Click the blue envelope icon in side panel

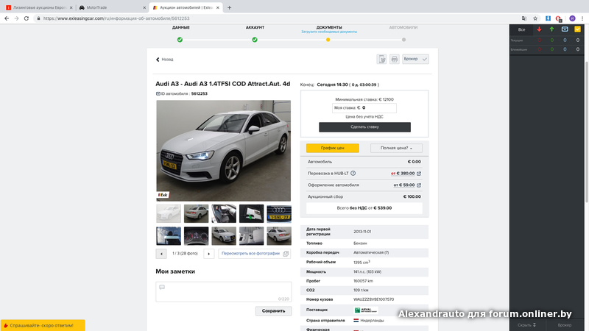click(x=565, y=29)
